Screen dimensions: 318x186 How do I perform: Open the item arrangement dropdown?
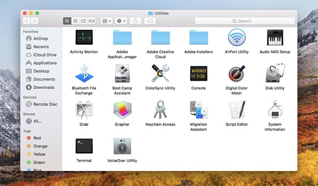point(107,21)
